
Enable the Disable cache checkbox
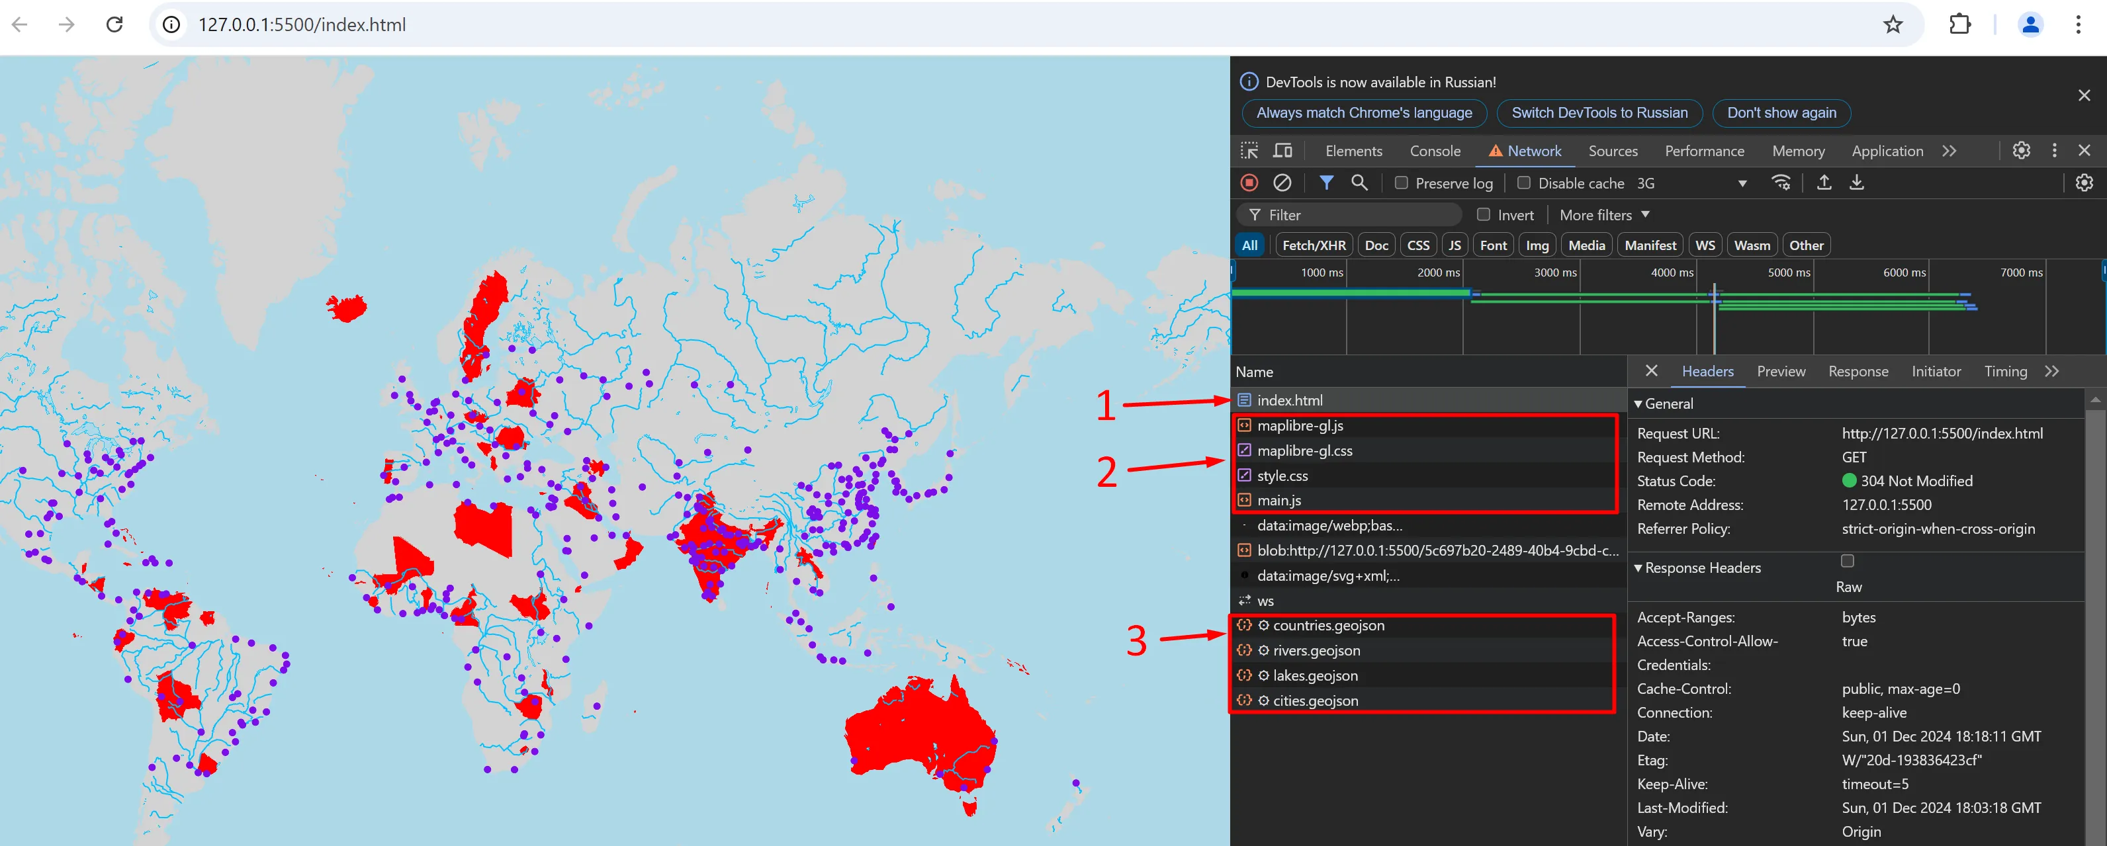pos(1523,183)
